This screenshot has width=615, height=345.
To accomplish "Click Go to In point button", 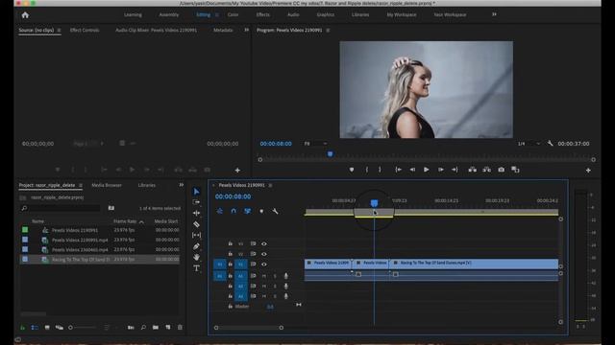I will click(398, 170).
